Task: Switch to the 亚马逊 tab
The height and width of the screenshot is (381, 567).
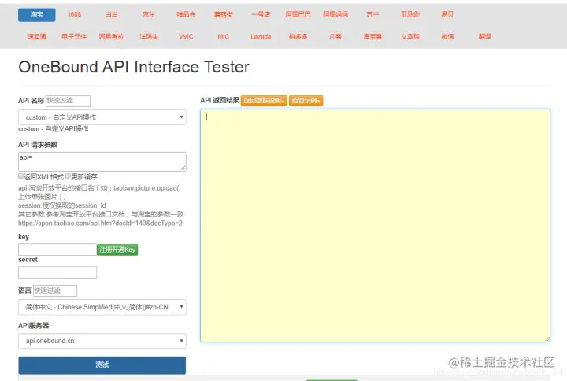Action: point(410,14)
